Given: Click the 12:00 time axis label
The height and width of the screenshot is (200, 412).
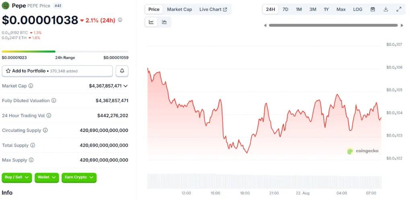Looking at the screenshot, I should pyautogui.click(x=186, y=193).
